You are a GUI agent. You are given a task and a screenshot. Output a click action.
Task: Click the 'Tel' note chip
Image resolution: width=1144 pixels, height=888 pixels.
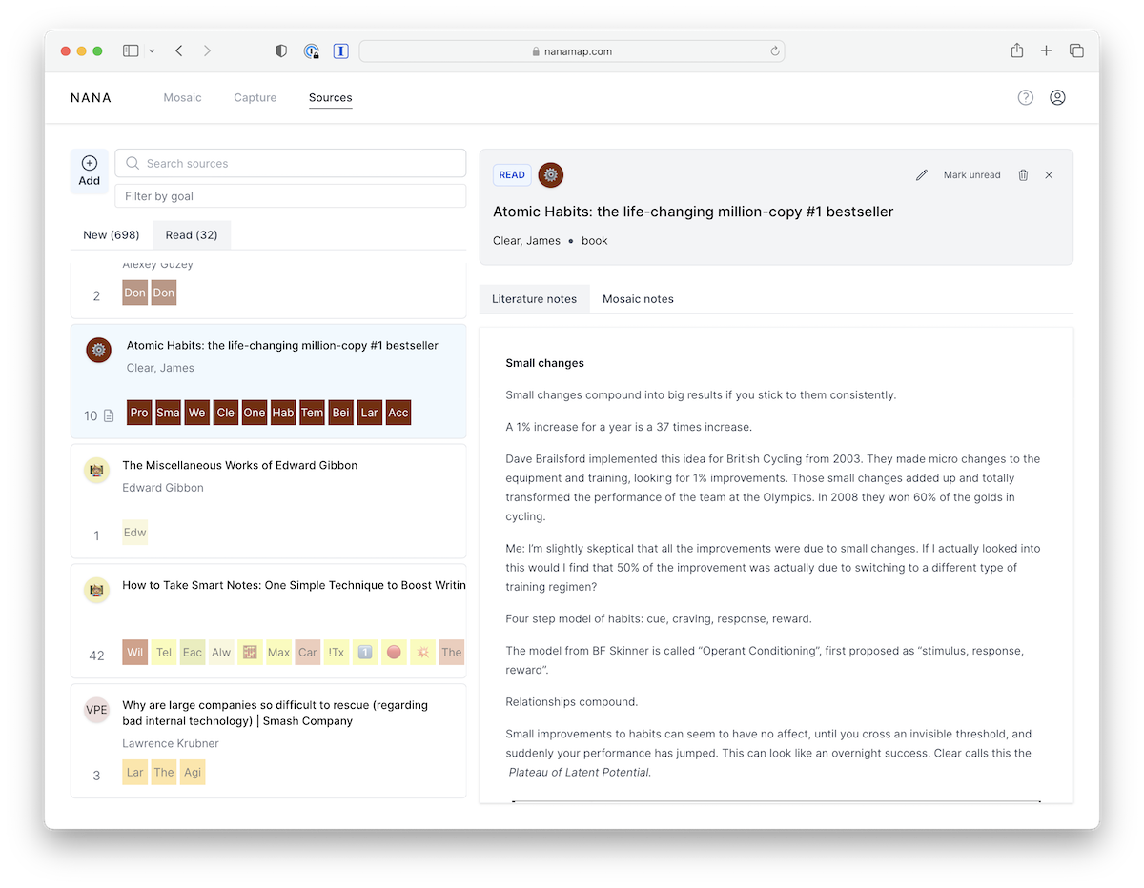(164, 653)
